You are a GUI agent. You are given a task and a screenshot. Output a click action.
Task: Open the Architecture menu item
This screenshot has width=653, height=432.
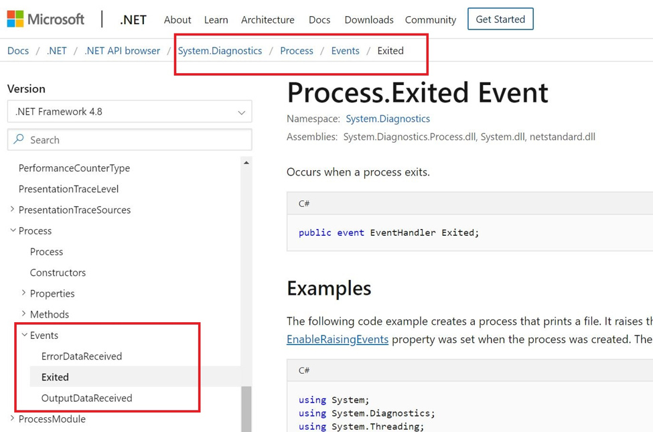tap(268, 19)
